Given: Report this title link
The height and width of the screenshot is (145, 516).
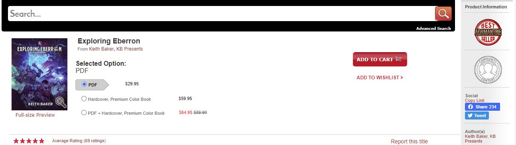Looking at the screenshot, I should [x=409, y=141].
